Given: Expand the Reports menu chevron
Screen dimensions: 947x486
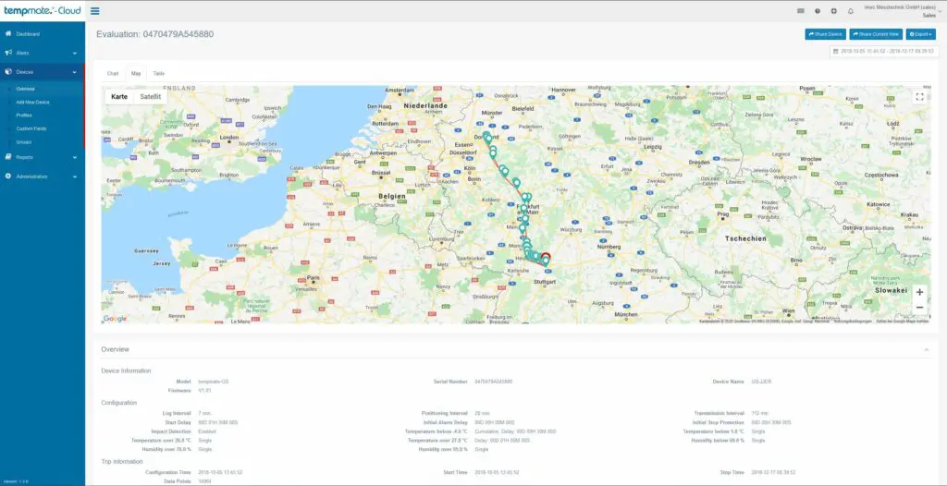Looking at the screenshot, I should (75, 158).
